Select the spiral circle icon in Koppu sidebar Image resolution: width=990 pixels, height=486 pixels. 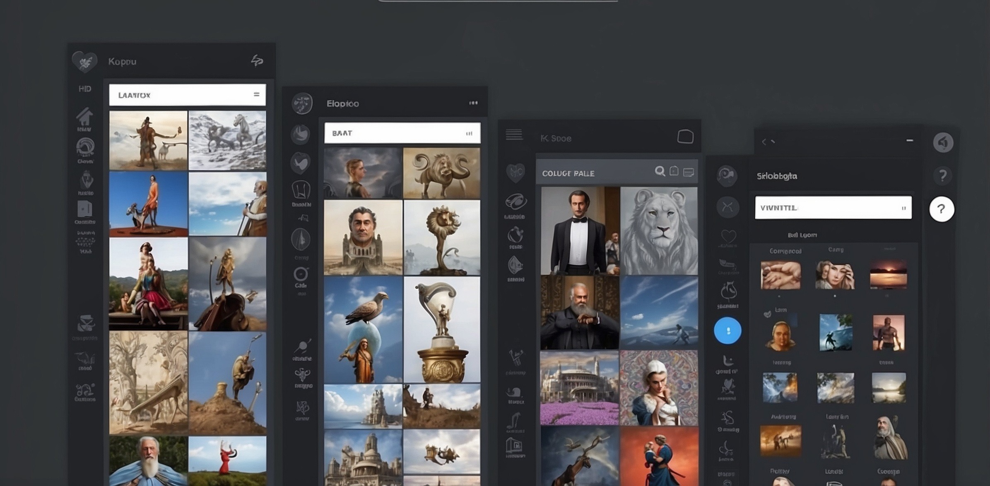(85, 147)
